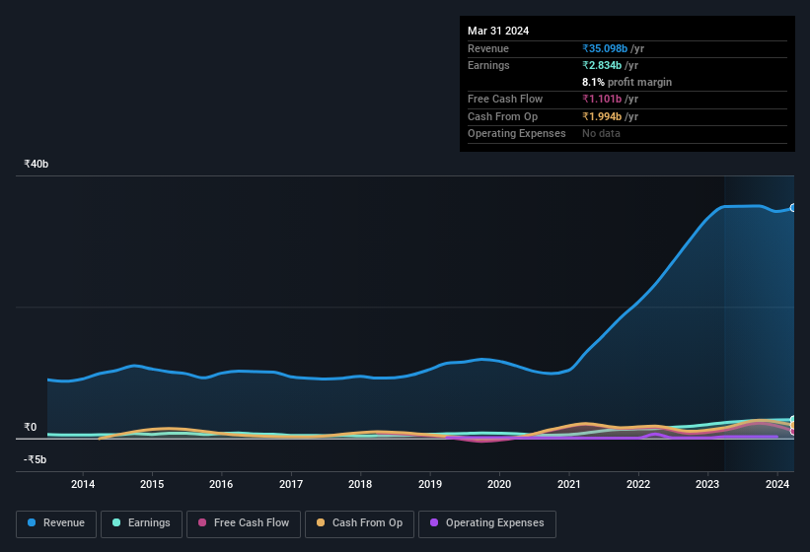
Task: Click the 2024 x-axis label
Action: pyautogui.click(x=776, y=484)
